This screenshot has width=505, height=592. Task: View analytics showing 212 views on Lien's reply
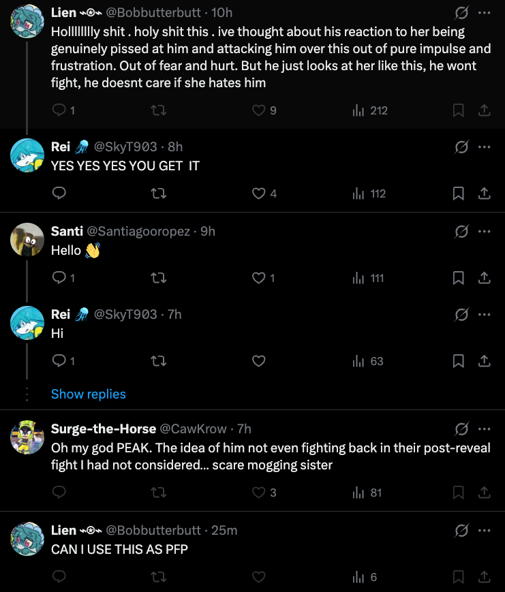coord(370,110)
